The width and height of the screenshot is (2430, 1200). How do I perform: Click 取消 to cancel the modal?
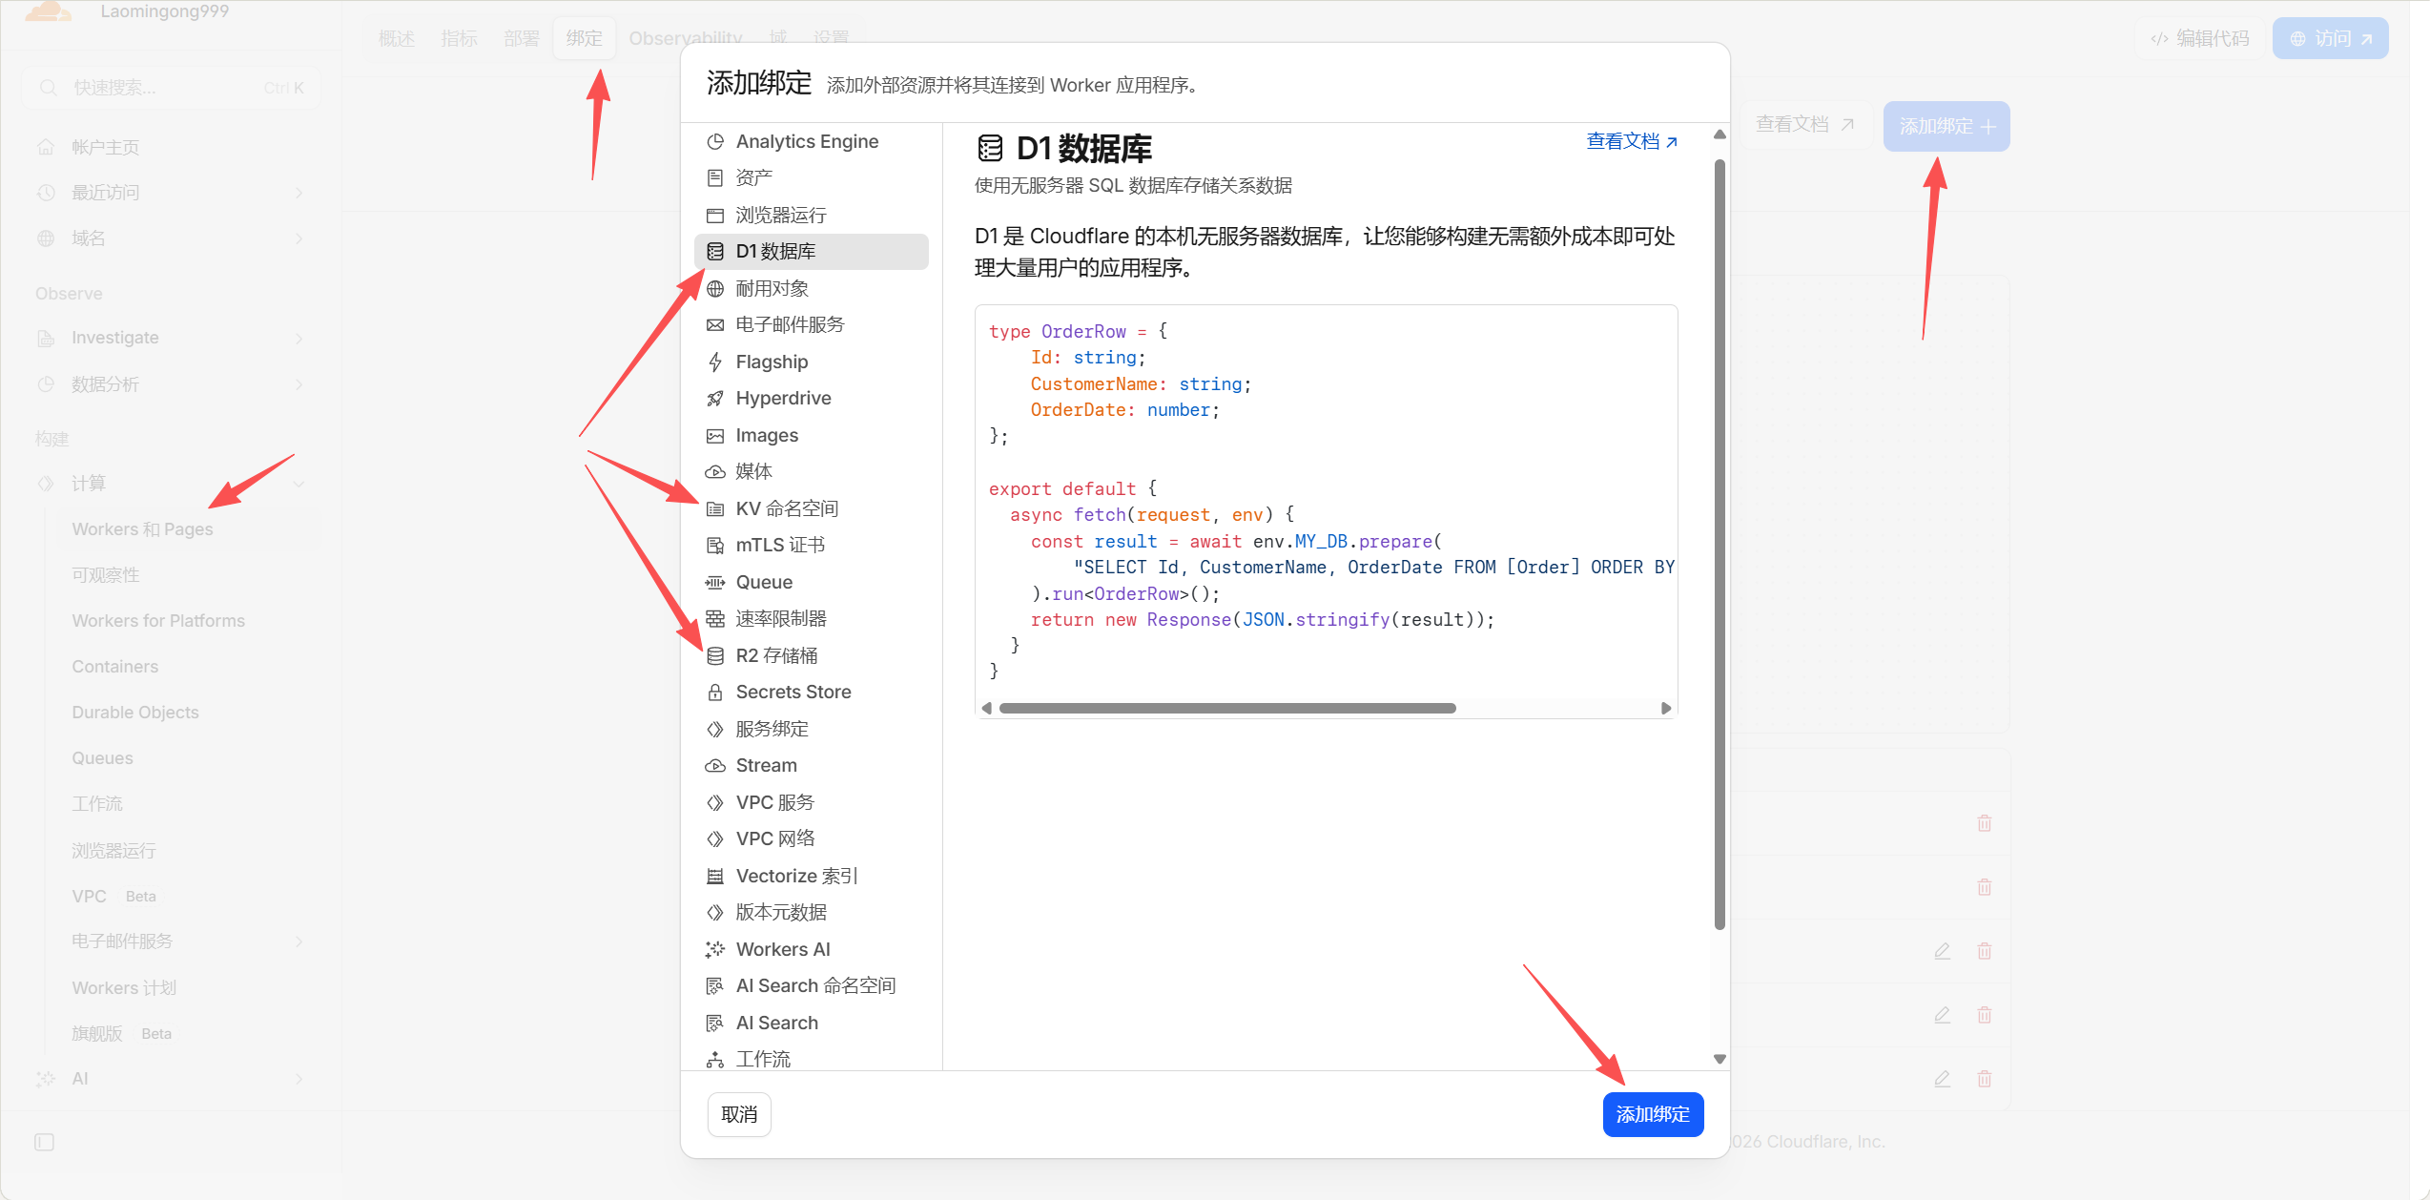739,1114
